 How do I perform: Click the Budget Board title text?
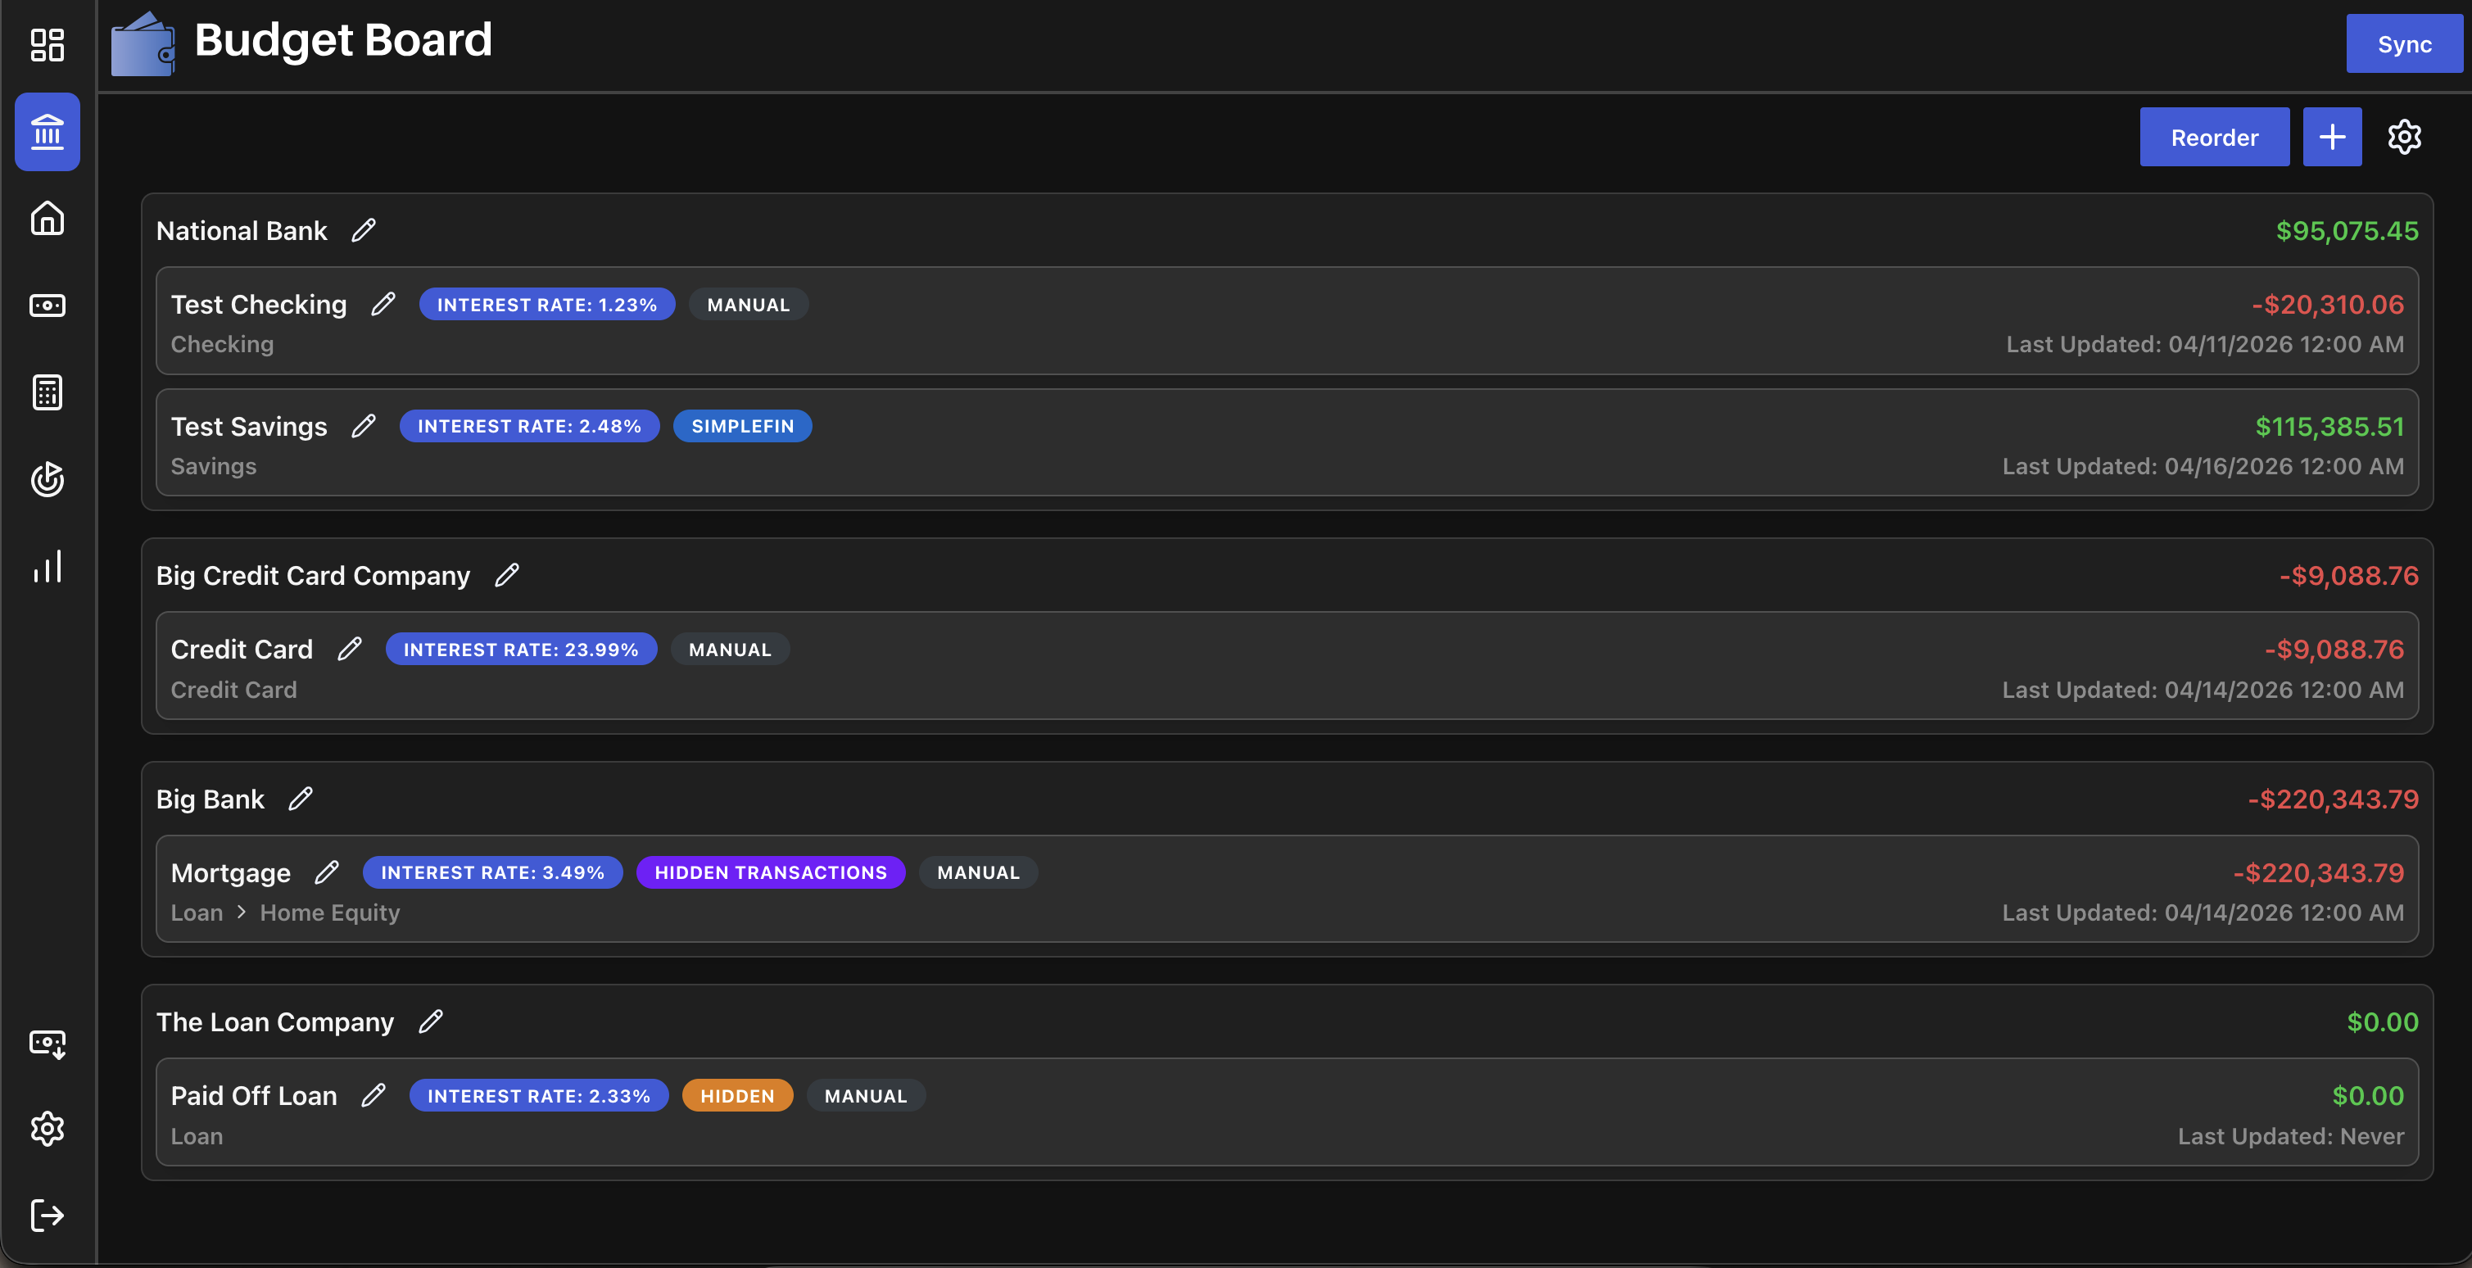click(342, 40)
